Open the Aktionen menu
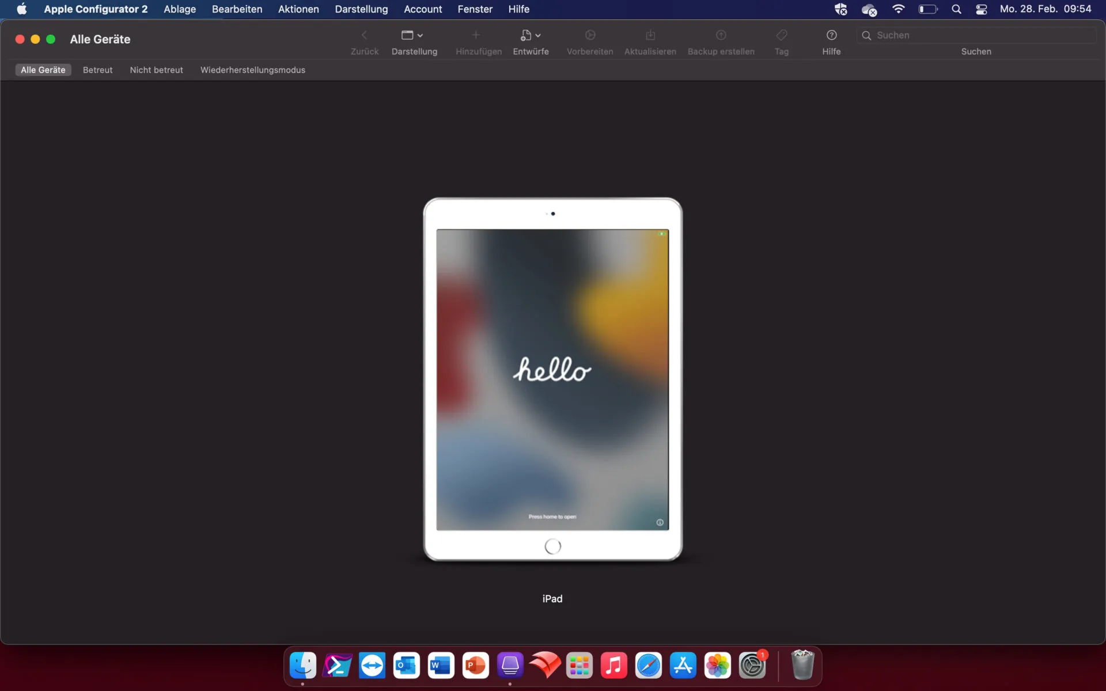This screenshot has height=691, width=1106. (x=298, y=9)
